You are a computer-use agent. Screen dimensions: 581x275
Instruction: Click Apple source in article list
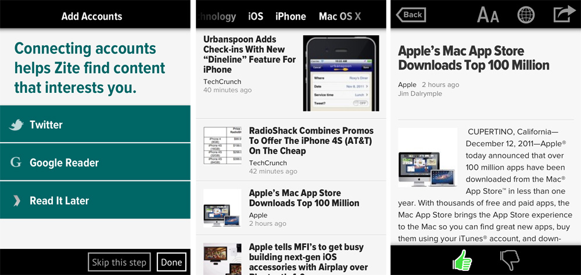pos(259,215)
